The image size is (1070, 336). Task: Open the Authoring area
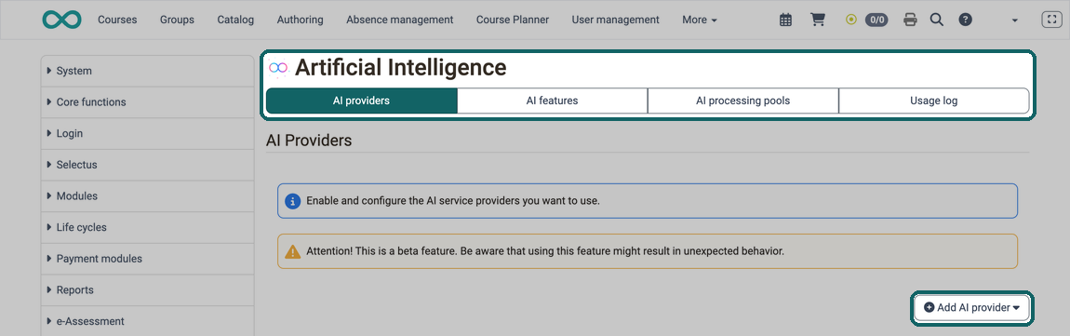click(301, 20)
